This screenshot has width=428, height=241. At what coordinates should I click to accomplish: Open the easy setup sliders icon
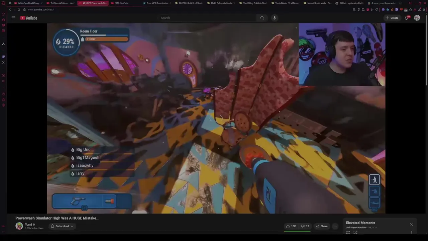pos(424,9)
